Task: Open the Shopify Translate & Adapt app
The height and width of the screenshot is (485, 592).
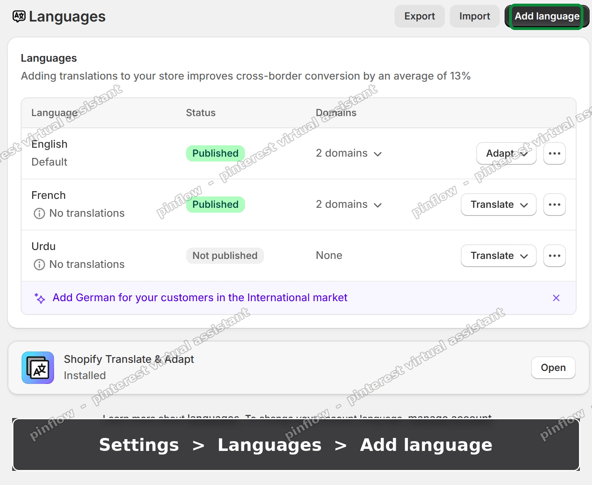Action: pos(553,368)
